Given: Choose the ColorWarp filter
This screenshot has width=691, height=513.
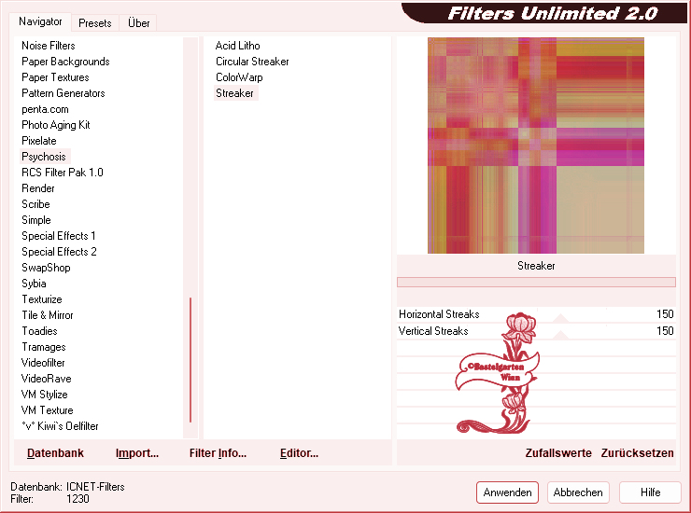Looking at the screenshot, I should click(239, 77).
